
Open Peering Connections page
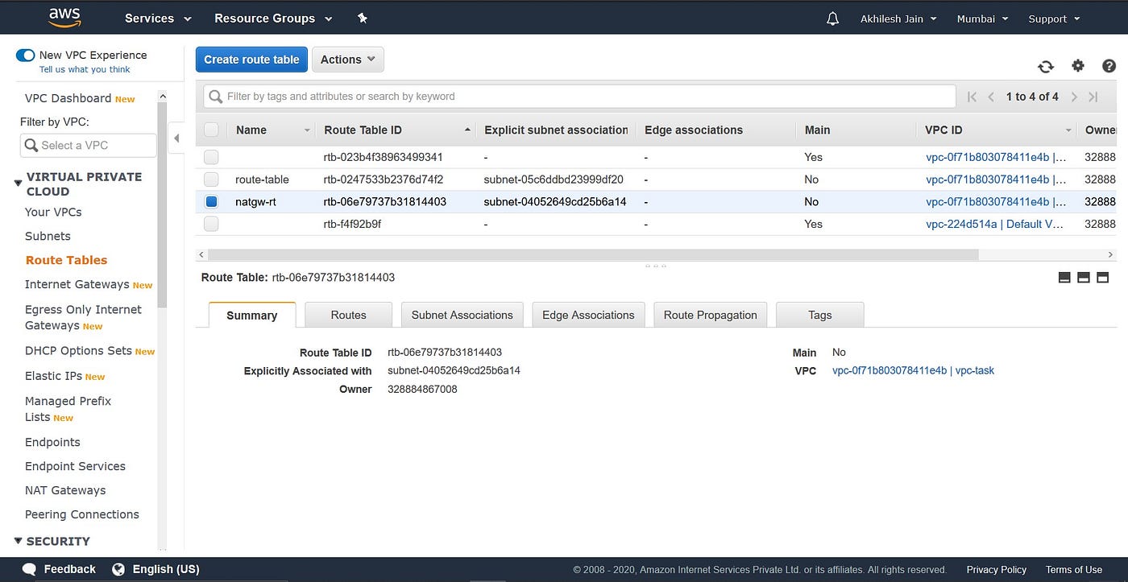pos(82,514)
